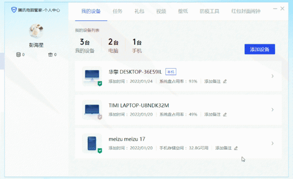Viewport: 293px width, 179px height.
Task: Select the device name 华擎 DESKTOP-36E59IL
Action: [x=135, y=72]
